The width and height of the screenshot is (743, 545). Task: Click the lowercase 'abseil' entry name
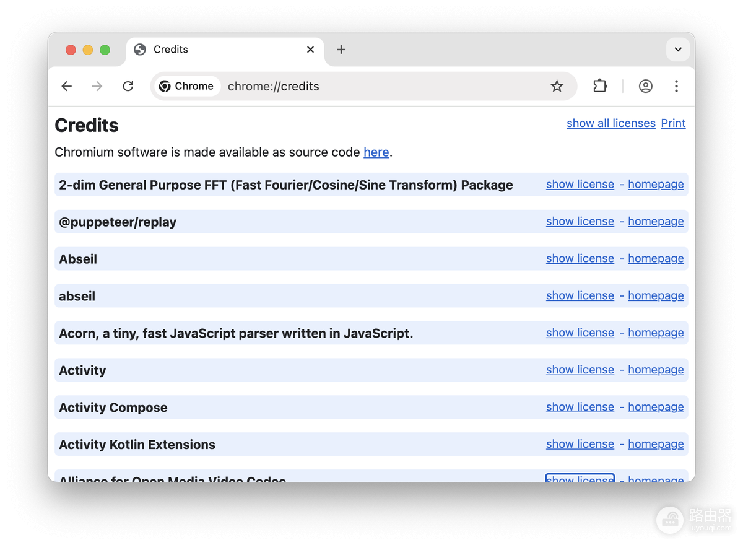(77, 296)
